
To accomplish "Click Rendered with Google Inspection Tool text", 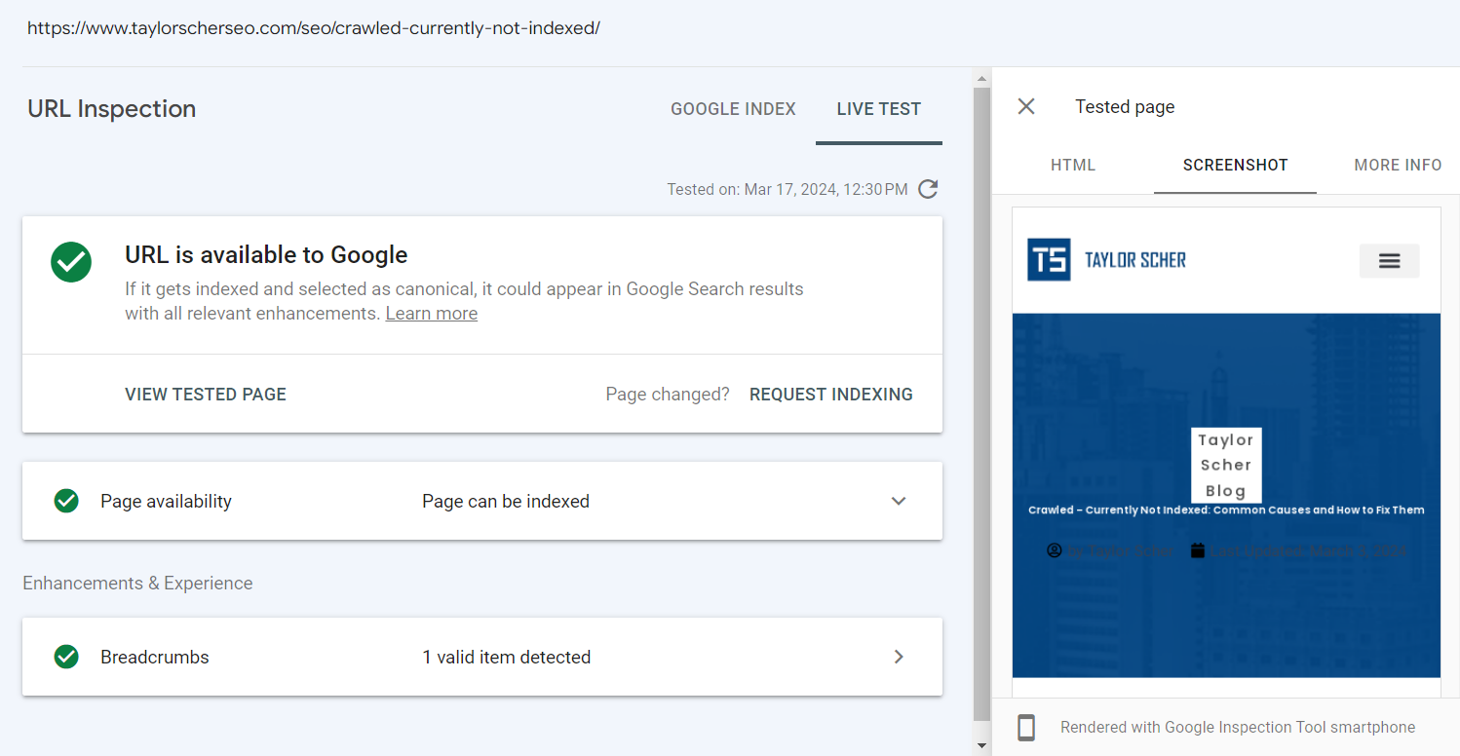I will click(x=1238, y=727).
